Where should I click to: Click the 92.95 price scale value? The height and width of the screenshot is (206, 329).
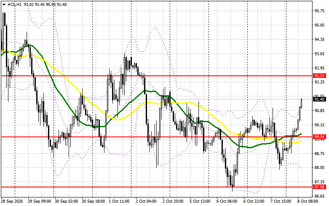pos(319,68)
